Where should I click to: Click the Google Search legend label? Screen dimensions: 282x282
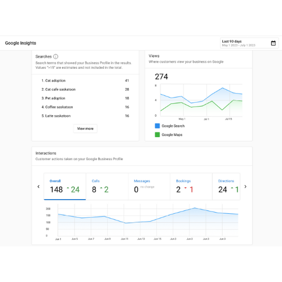(173, 126)
